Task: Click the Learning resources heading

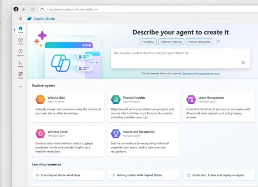Action: pyautogui.click(x=47, y=164)
